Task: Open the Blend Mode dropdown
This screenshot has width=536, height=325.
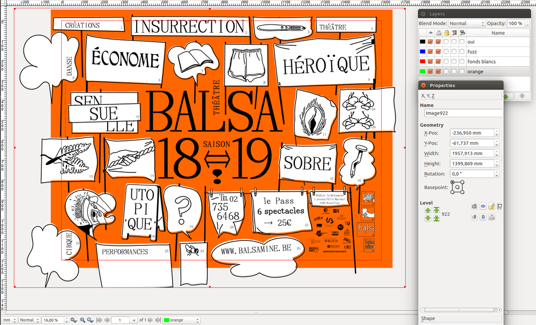Action: click(x=466, y=24)
